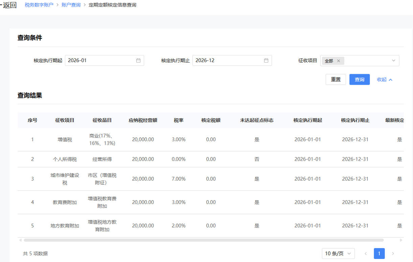Viewport: 413px width, 262px height.
Task: Click the 商业(17%、16%、13%) cell
Action: (102, 139)
